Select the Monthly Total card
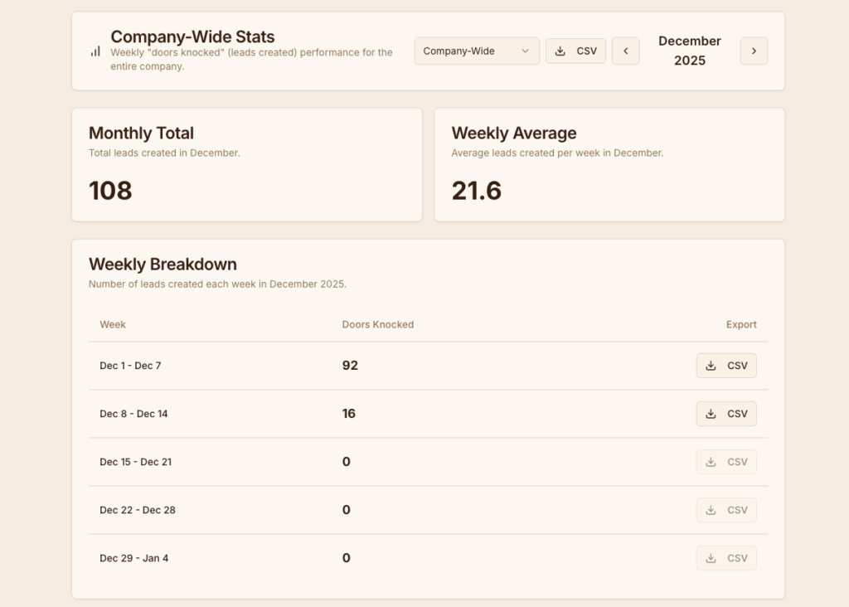 coord(246,164)
